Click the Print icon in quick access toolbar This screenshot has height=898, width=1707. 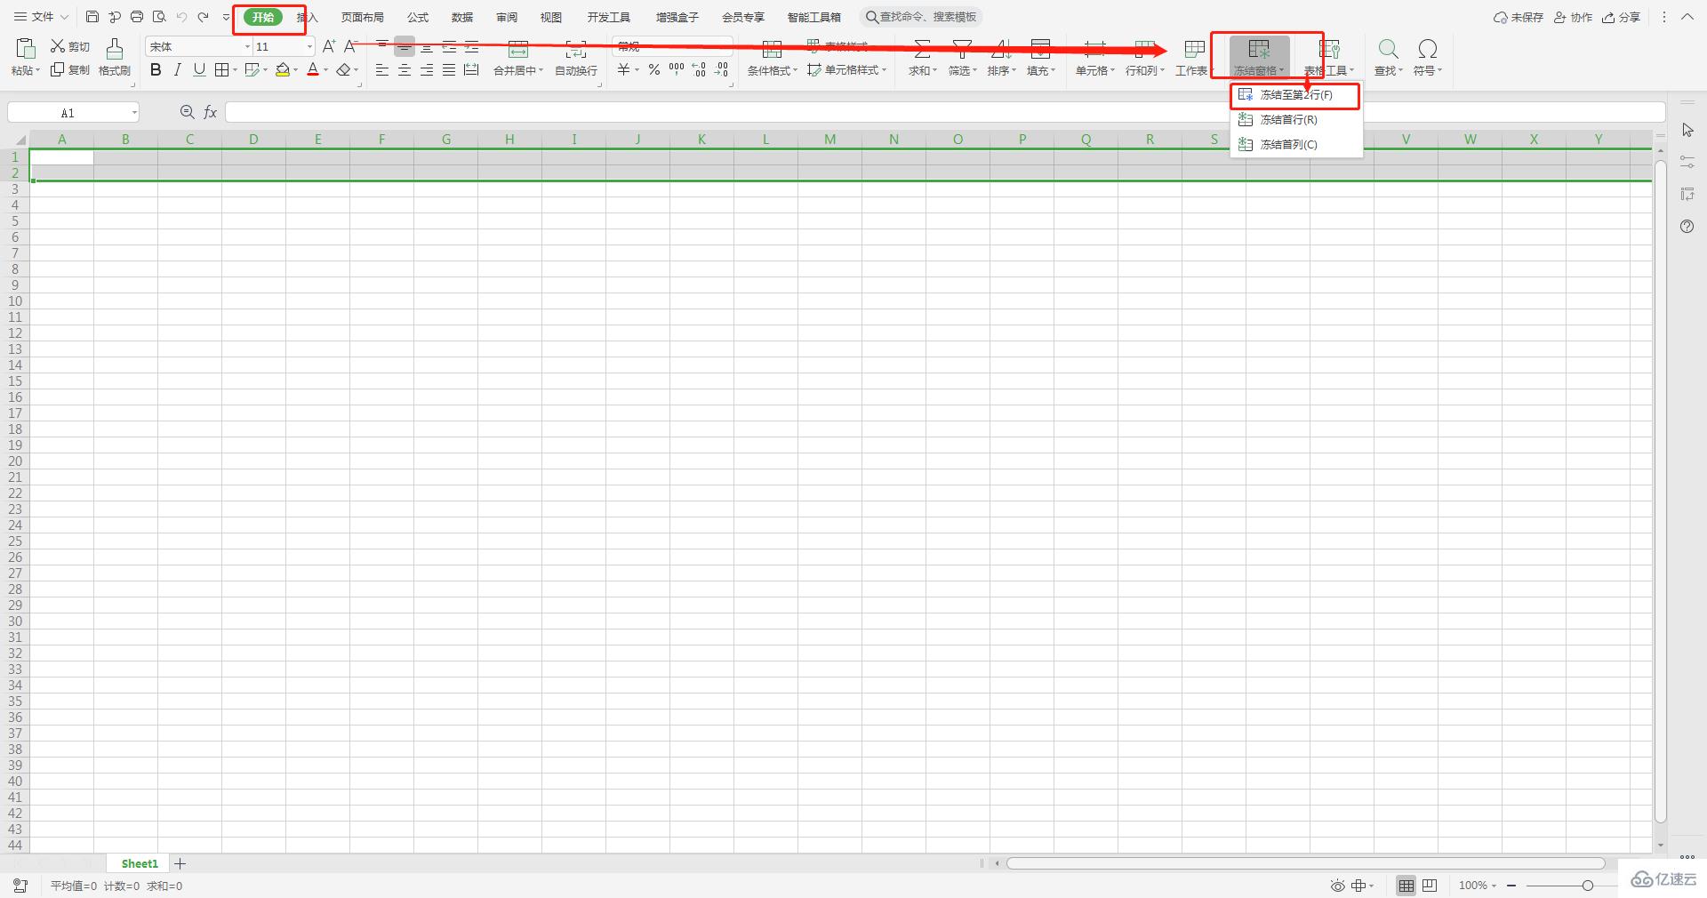[x=137, y=17]
